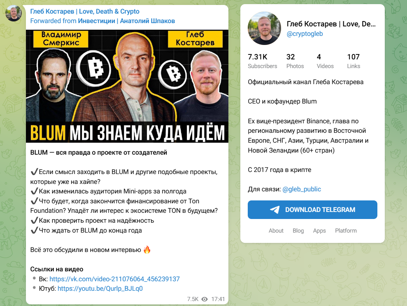Click the post author channel name
Viewport: 407px width, 306px height.
pyautogui.click(x=85, y=12)
